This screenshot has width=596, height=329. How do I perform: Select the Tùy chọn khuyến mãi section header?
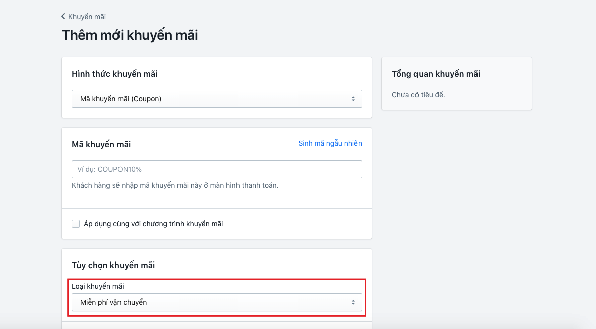pos(113,265)
